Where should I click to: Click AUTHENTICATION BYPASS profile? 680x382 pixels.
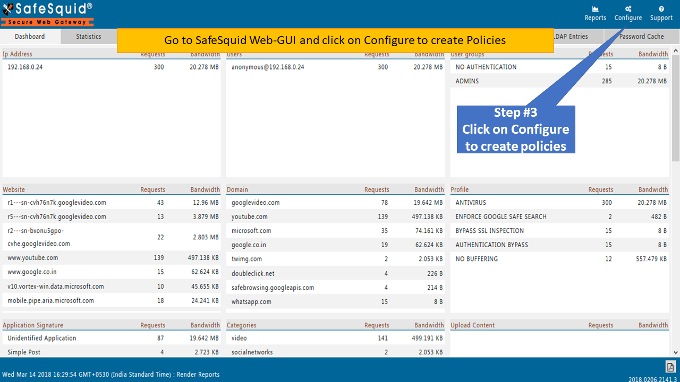(x=559, y=245)
